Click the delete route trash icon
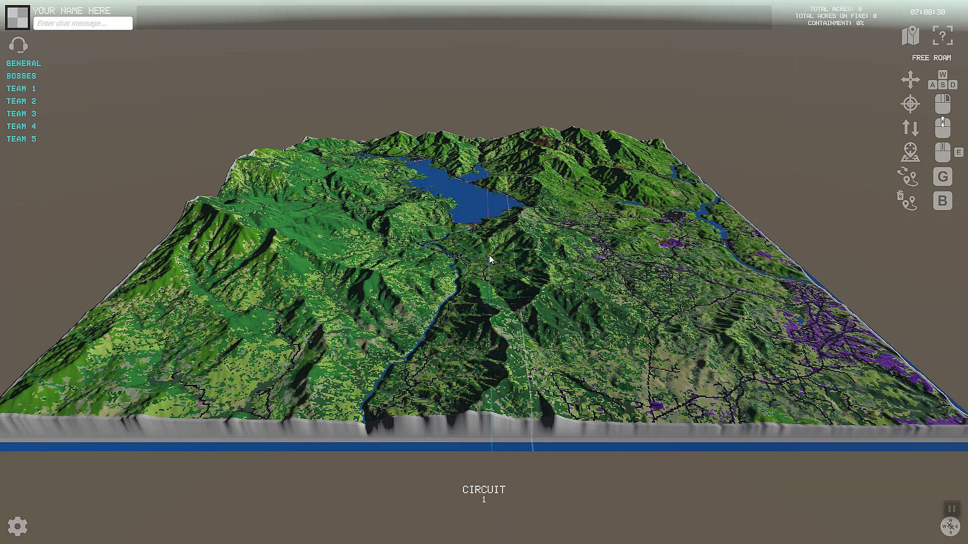Viewport: 968px width, 544px height. pyautogui.click(x=907, y=200)
